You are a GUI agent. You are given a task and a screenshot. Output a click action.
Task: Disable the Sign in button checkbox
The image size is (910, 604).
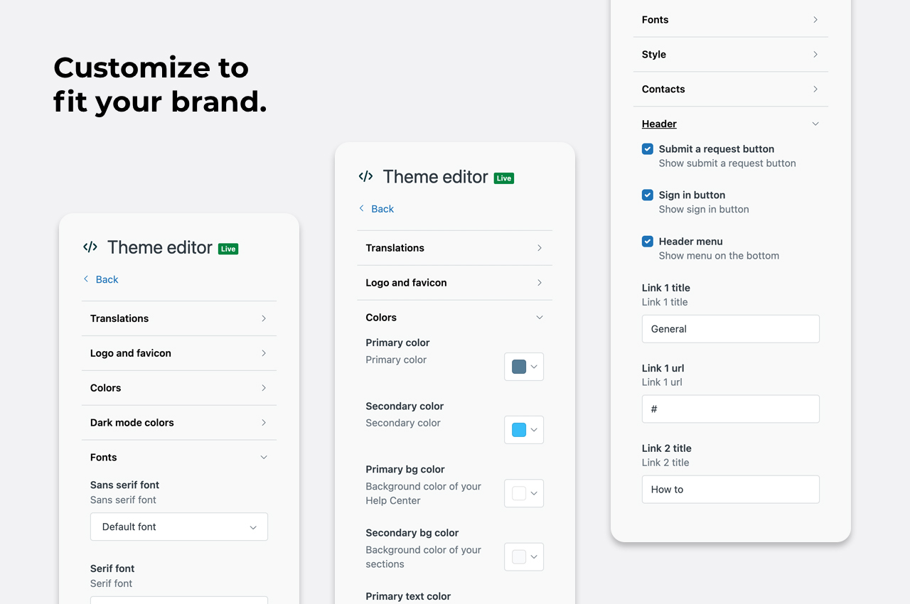648,195
